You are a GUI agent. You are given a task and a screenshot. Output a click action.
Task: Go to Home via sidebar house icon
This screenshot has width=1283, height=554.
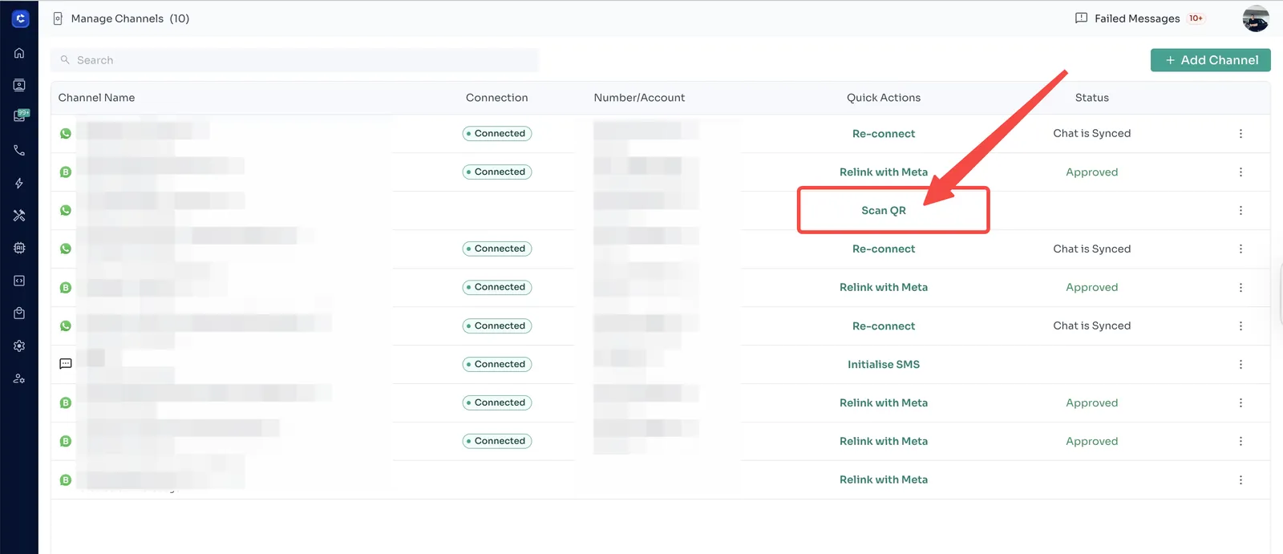[x=19, y=53]
